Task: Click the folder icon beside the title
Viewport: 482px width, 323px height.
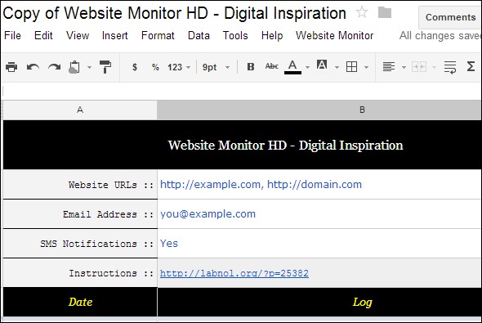Action: click(x=385, y=12)
